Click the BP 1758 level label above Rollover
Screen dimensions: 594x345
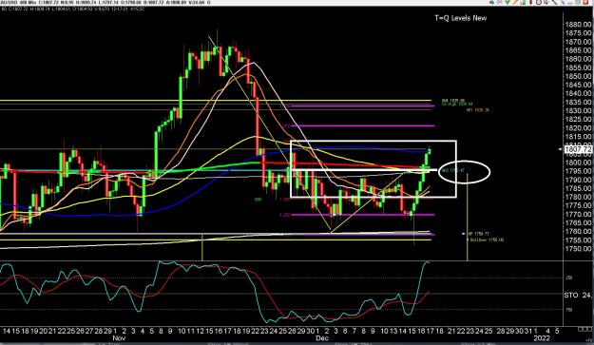(478, 234)
